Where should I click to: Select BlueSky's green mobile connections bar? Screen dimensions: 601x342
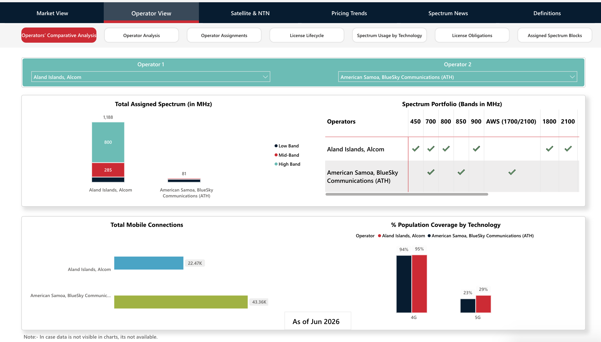181,302
